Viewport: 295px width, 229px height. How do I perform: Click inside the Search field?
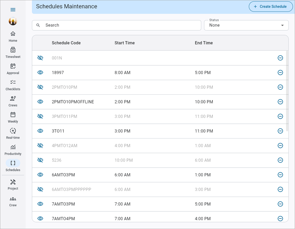click(116, 25)
